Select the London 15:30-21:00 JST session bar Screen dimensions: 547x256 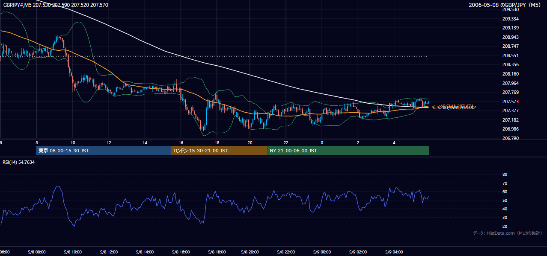(x=219, y=151)
